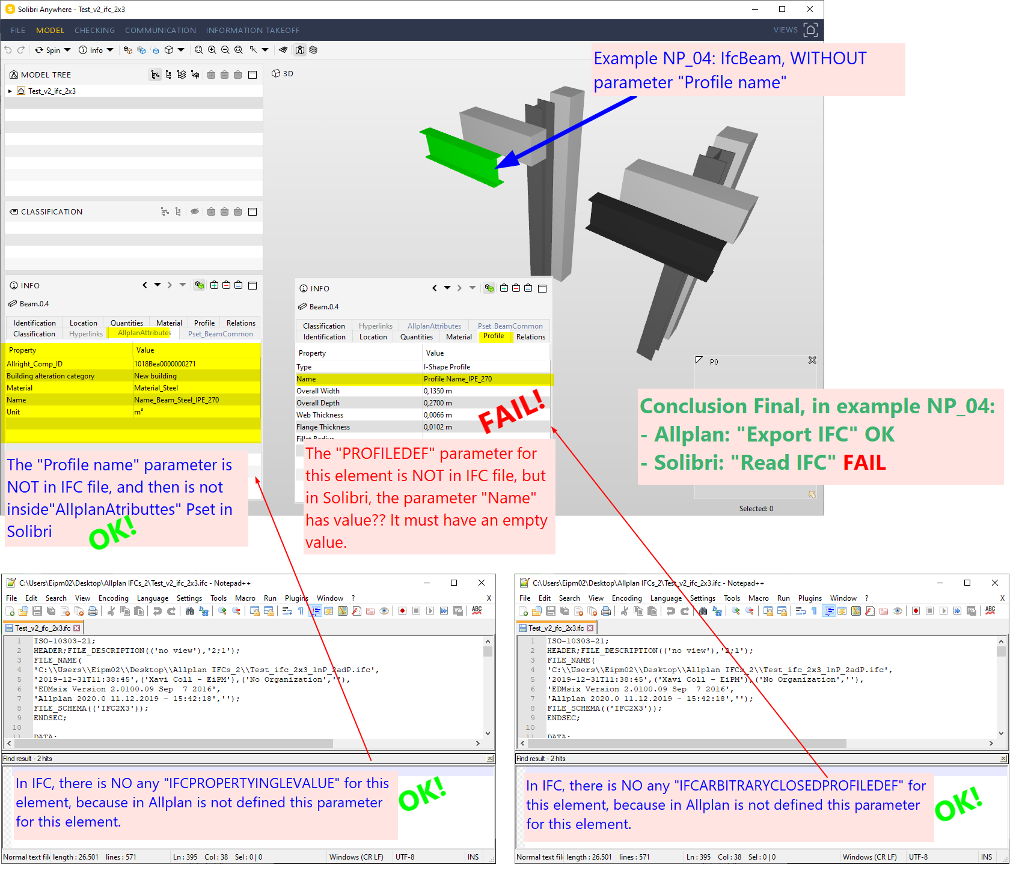
Task: Maximize the floating Info panel
Action: (542, 288)
